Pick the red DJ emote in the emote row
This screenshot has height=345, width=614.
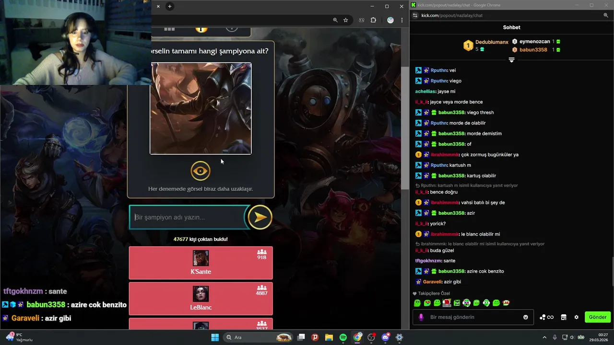447,303
